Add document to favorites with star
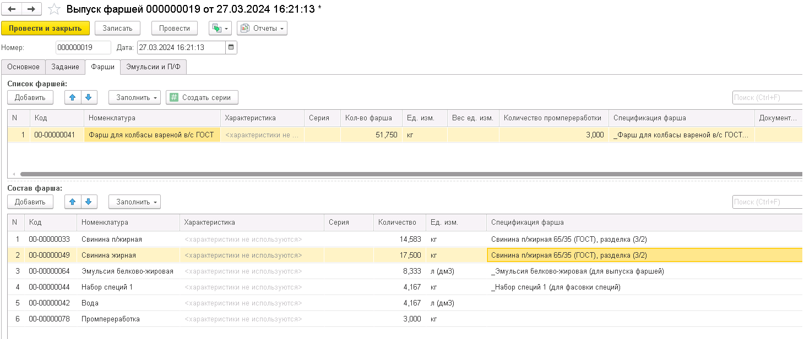 click(54, 9)
